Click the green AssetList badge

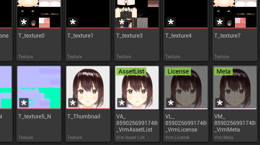(x=131, y=71)
